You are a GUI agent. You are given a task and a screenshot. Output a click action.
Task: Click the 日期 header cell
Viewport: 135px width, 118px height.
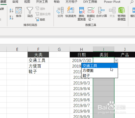(82, 55)
